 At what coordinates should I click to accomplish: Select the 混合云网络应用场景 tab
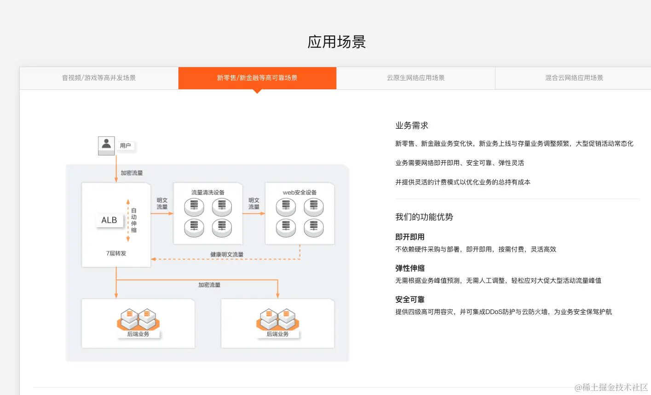click(573, 78)
